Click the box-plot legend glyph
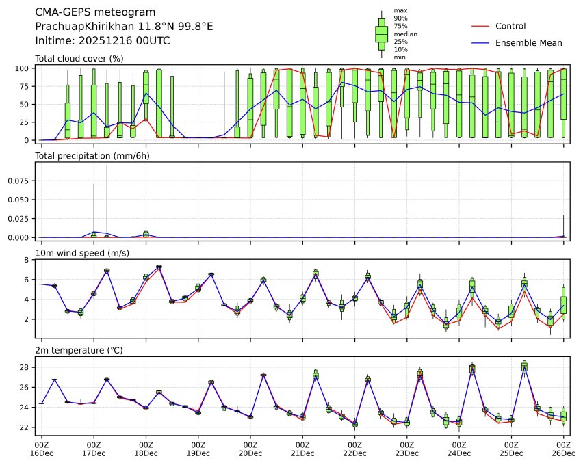The height and width of the screenshot is (465, 583). (381, 34)
